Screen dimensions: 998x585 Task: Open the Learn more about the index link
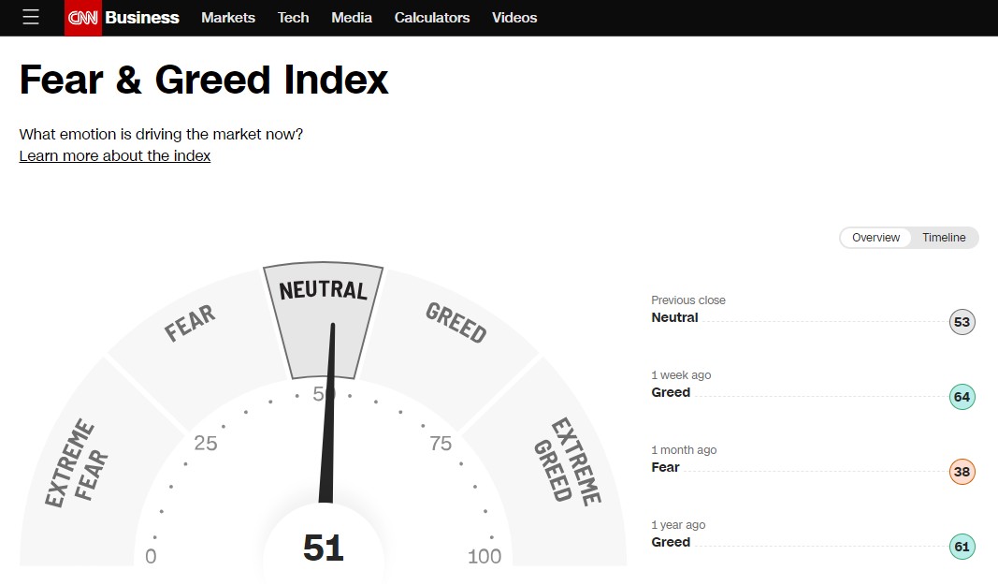[114, 155]
